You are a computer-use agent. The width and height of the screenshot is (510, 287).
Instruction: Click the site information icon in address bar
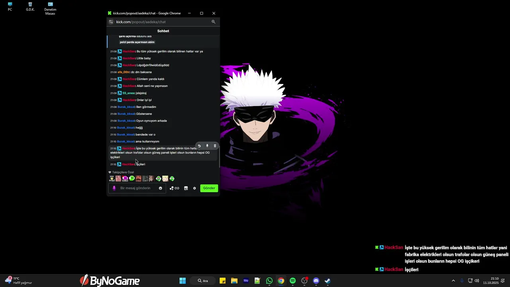(x=111, y=22)
